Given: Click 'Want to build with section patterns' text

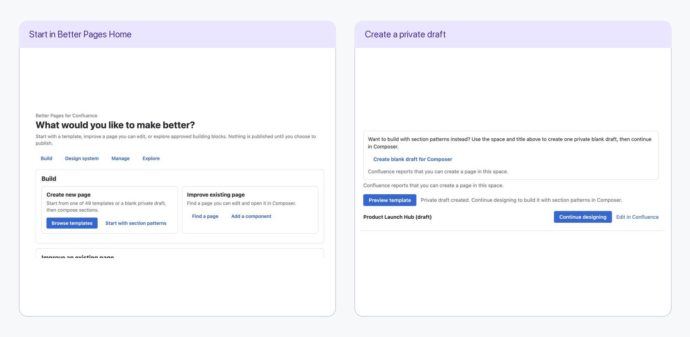Looking at the screenshot, I should [510, 143].
